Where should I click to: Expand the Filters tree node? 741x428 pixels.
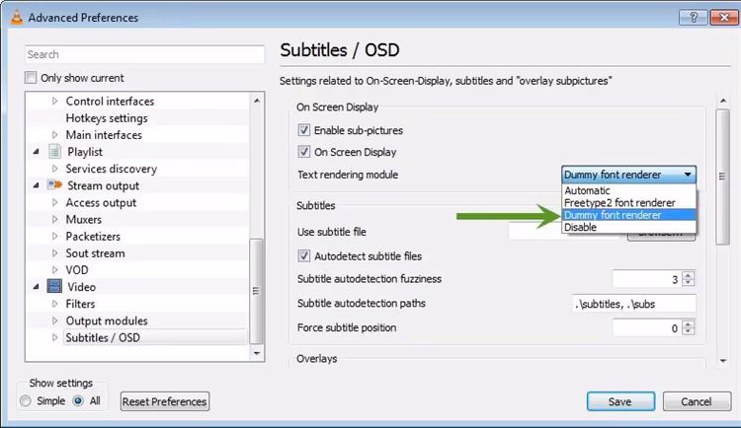click(x=54, y=304)
